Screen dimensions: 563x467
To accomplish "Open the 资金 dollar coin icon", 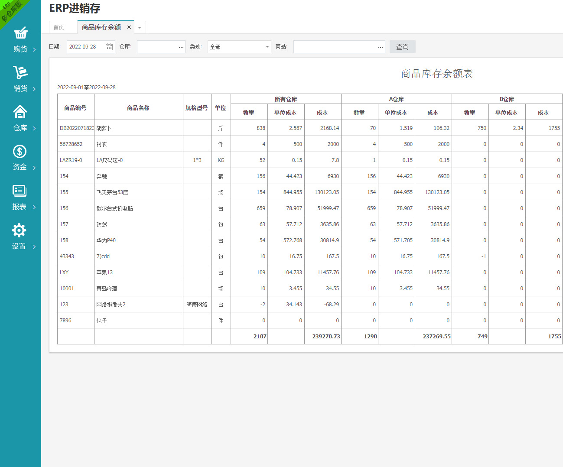I will coord(20,151).
